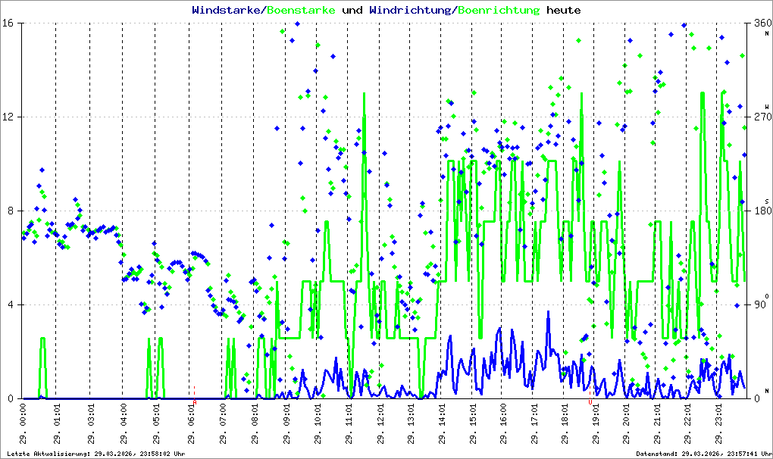
Task: Click the green 'Boenstarke' title label
Action: 301,11
